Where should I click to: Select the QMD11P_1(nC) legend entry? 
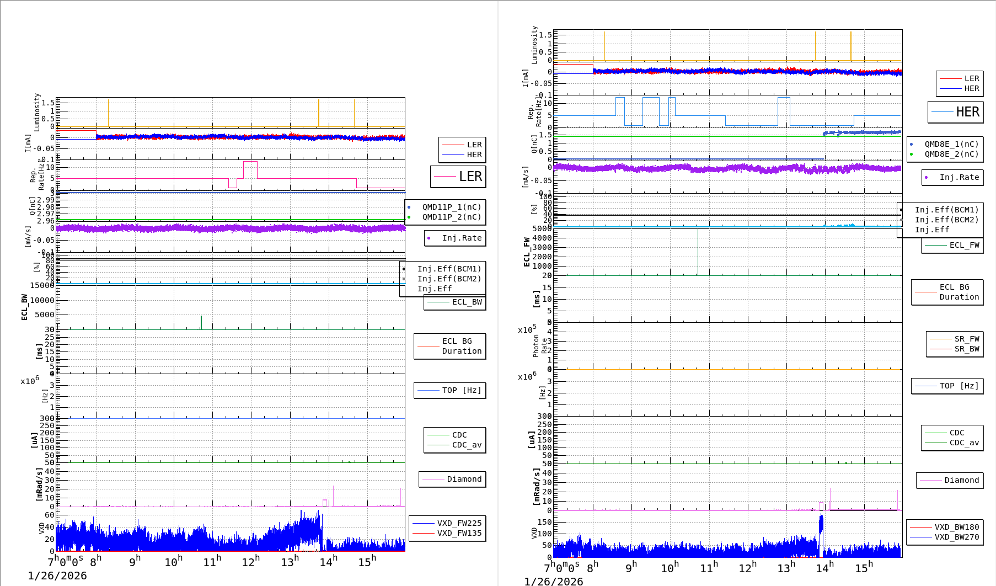pos(451,207)
